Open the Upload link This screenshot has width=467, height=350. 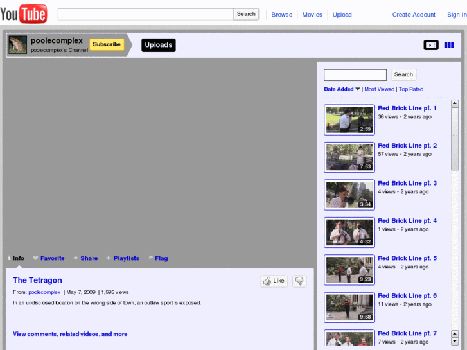(342, 15)
